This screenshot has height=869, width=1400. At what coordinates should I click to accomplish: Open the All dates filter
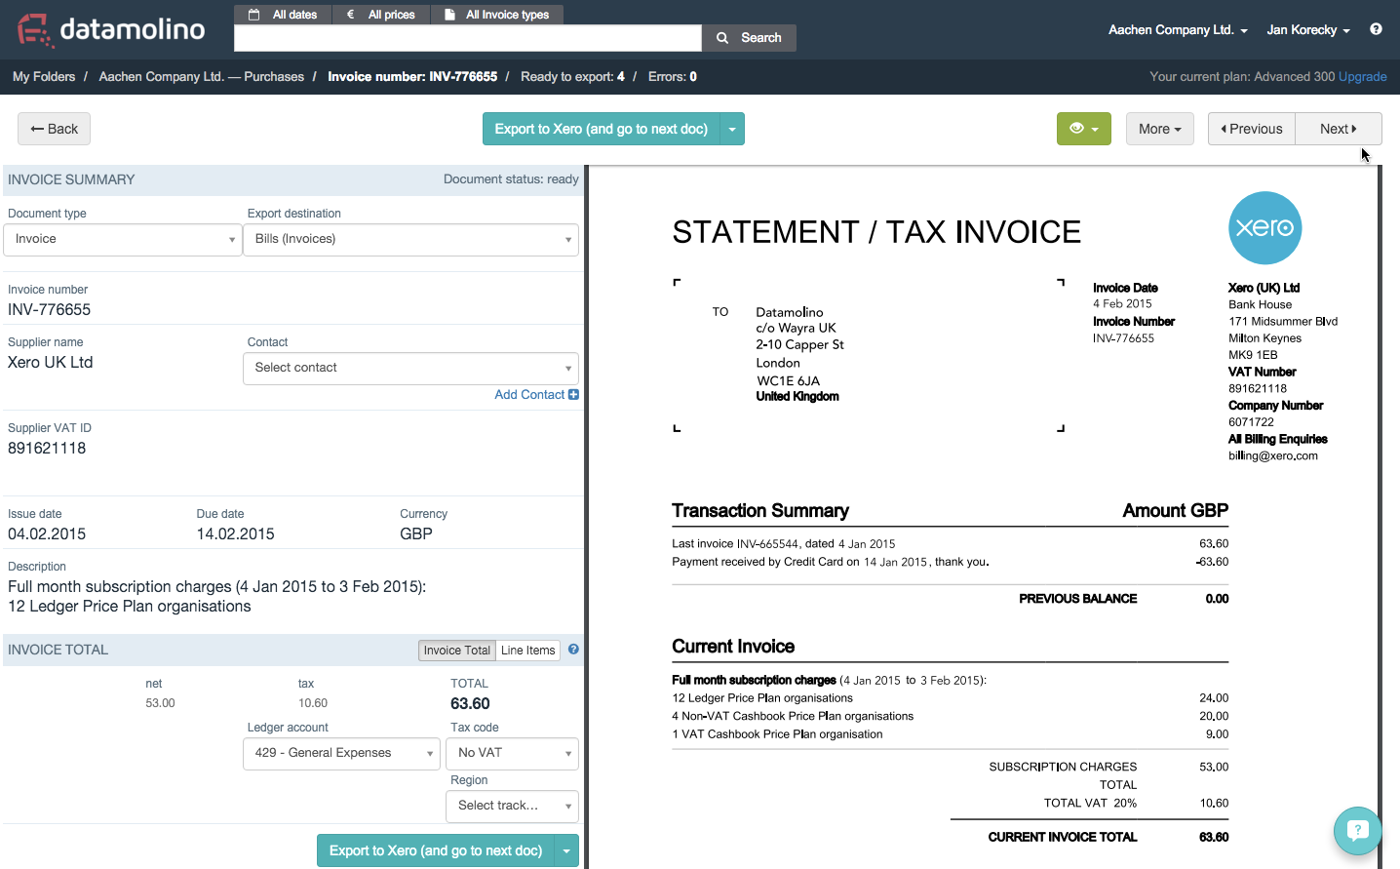click(x=284, y=15)
